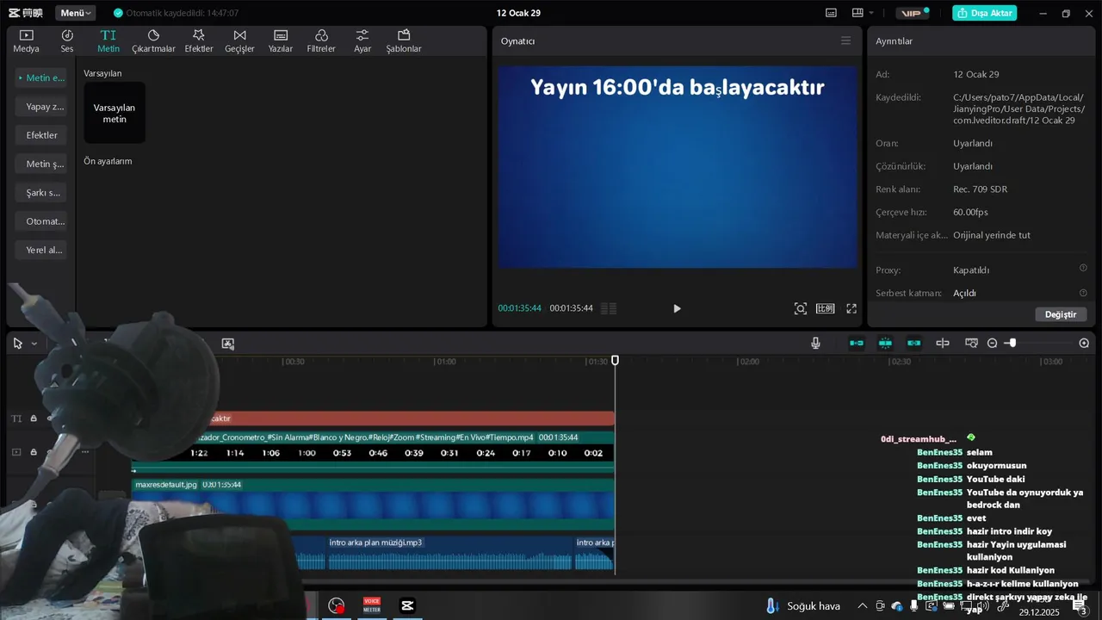This screenshot has width=1102, height=620.
Task: Select the maxresdefault.jpg clip
Action: tap(373, 505)
